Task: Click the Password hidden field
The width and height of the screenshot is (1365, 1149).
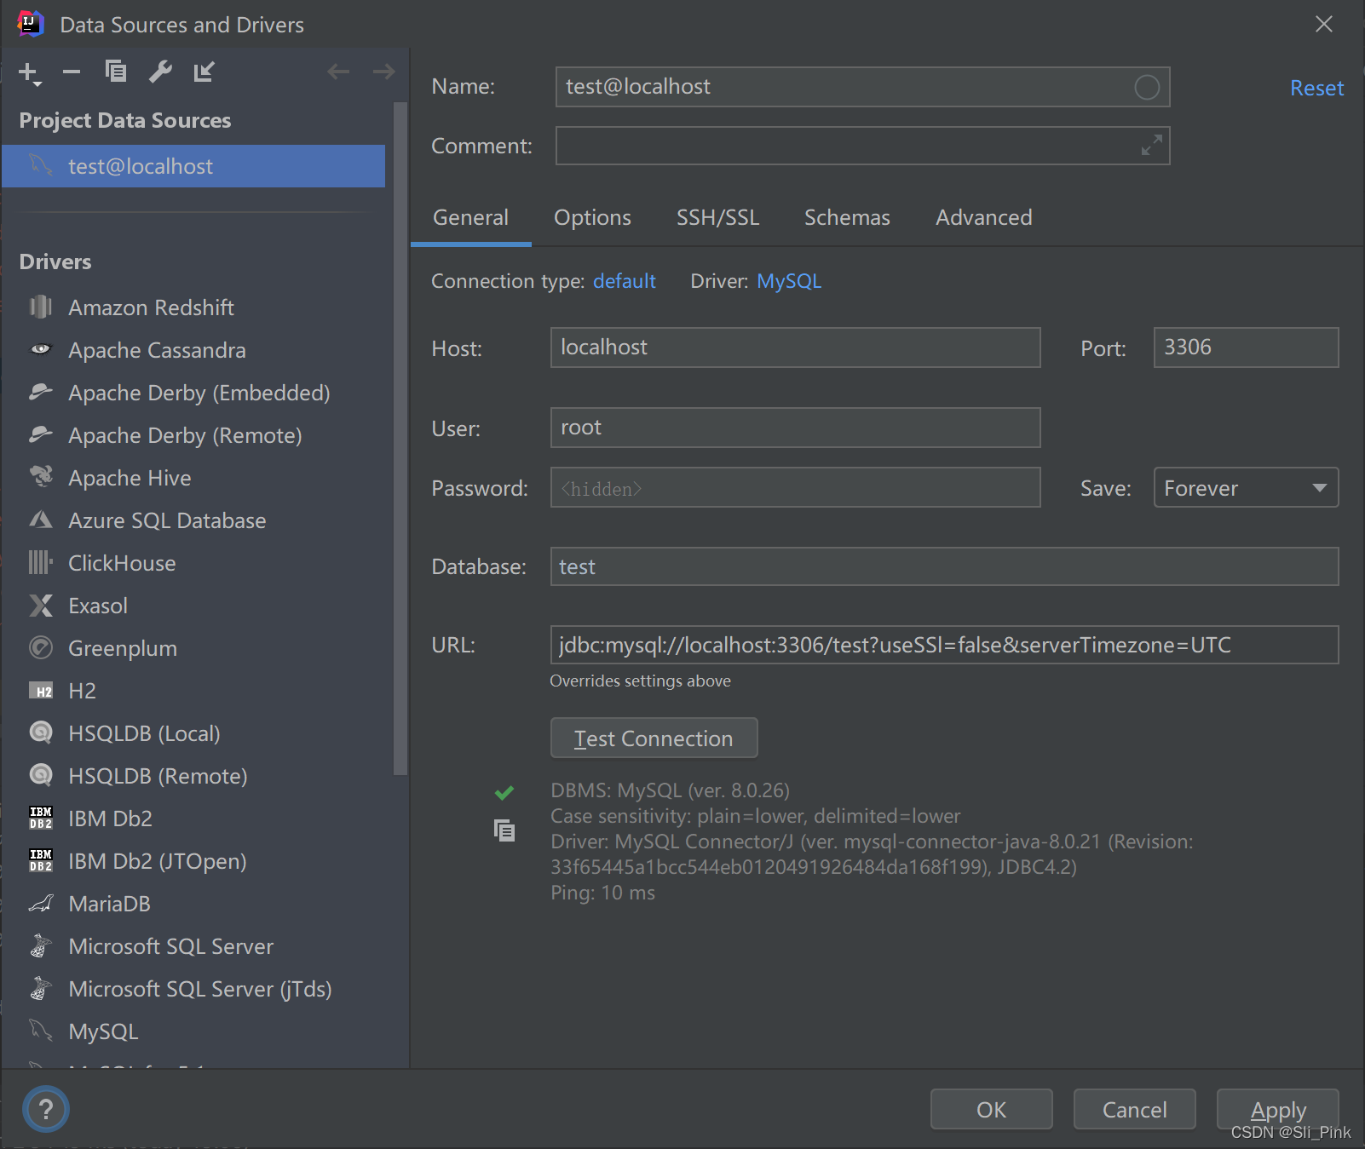Action: [x=795, y=487]
